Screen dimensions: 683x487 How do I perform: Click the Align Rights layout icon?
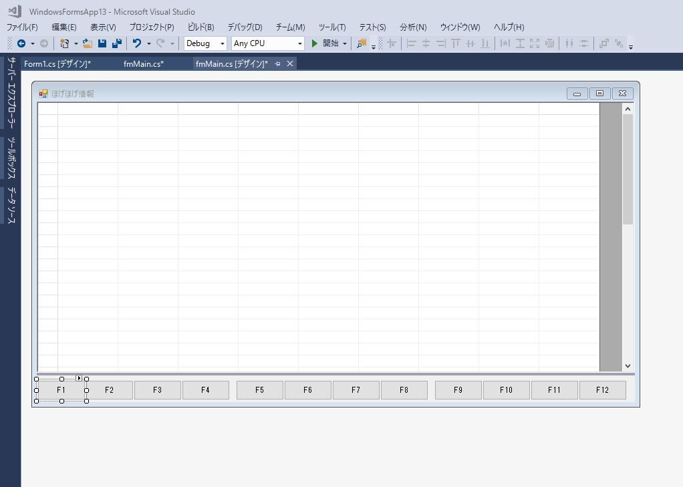pyautogui.click(x=441, y=43)
